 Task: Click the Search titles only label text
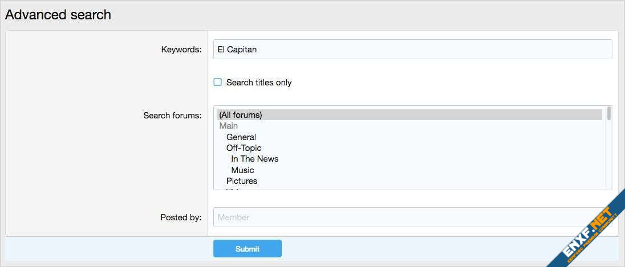259,83
